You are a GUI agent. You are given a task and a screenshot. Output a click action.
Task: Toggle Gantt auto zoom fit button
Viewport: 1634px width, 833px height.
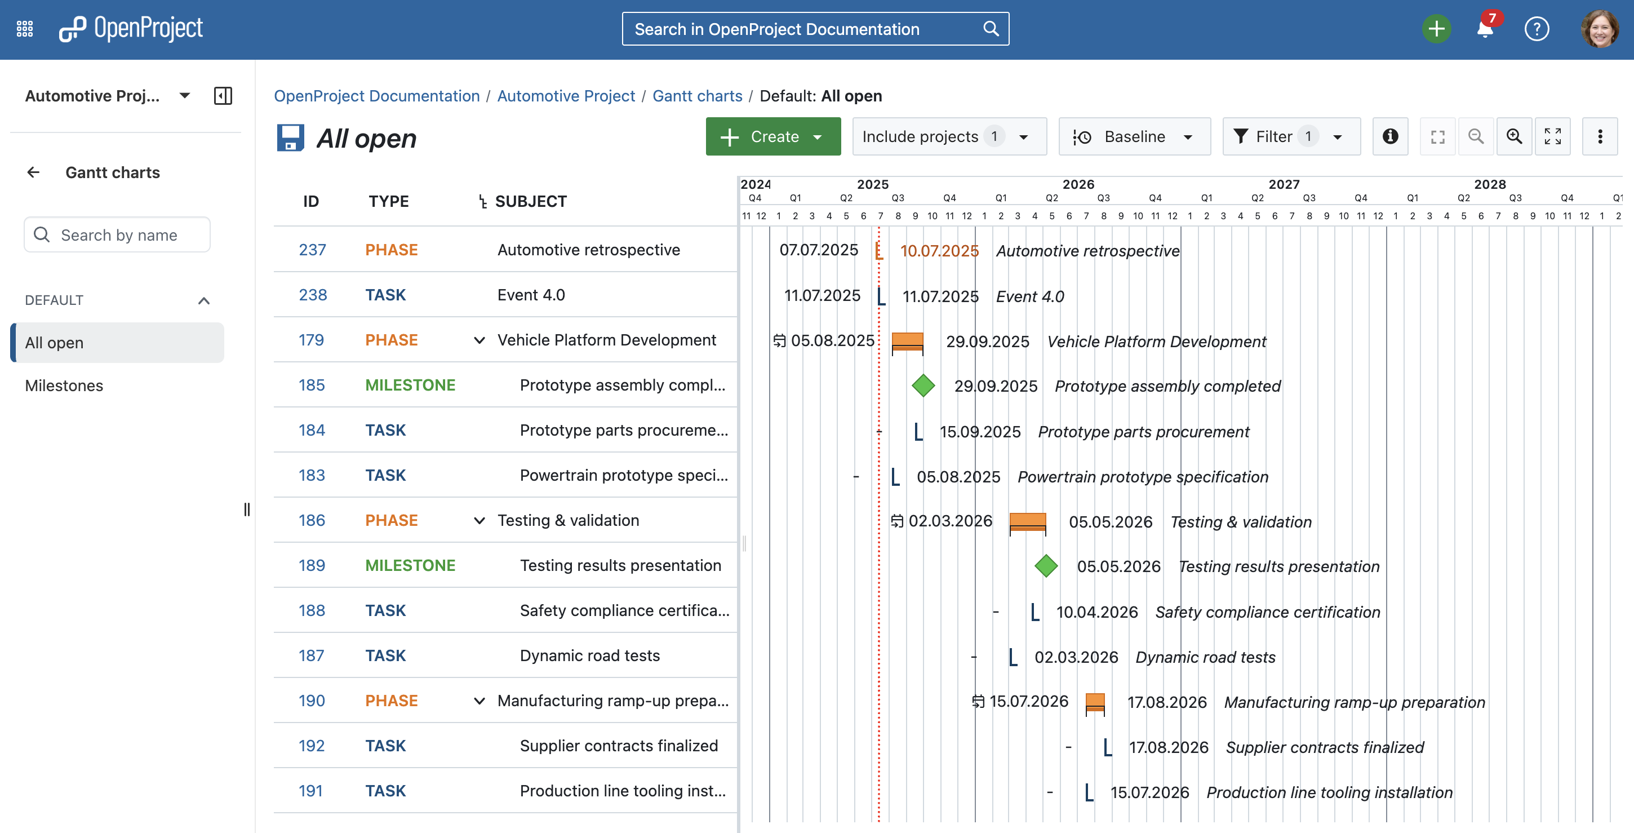tap(1437, 136)
